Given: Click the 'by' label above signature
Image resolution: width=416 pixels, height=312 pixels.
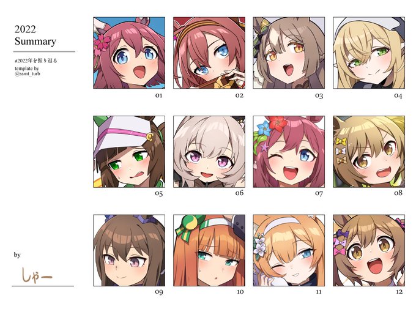Looking at the screenshot, I should tap(17, 255).
